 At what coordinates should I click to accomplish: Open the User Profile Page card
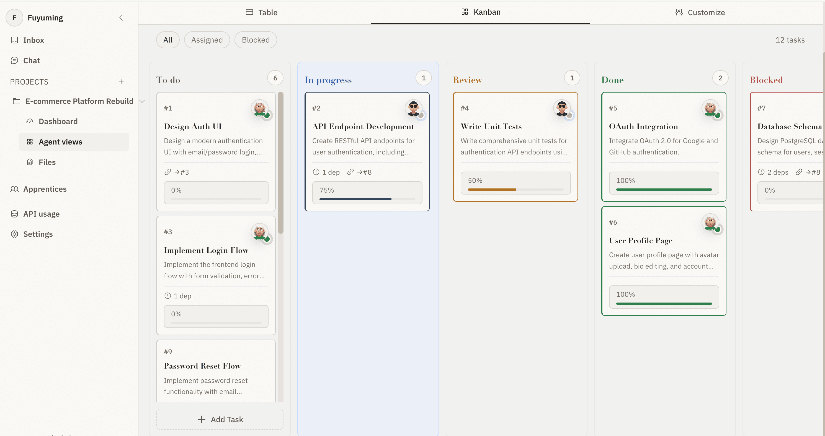click(x=664, y=261)
